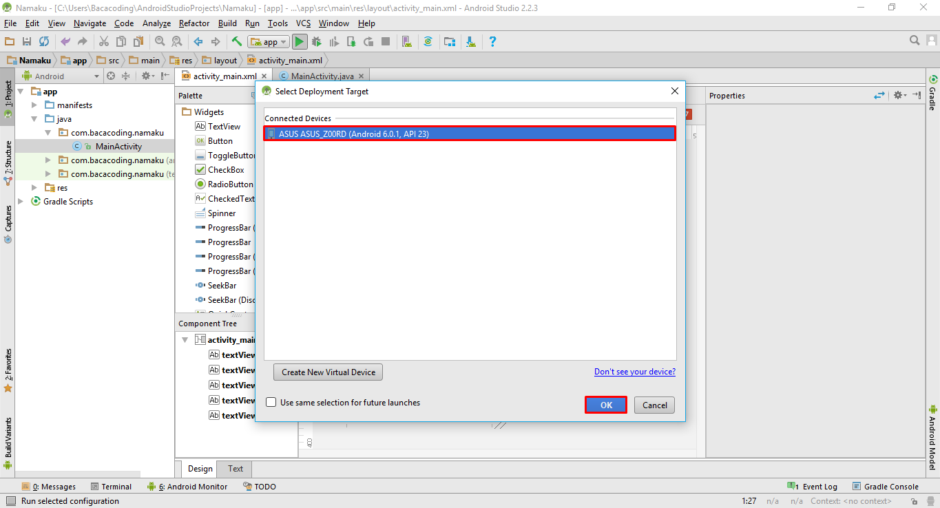940x508 pixels.
Task: Open the app run configuration dropdown
Action: click(x=269, y=42)
